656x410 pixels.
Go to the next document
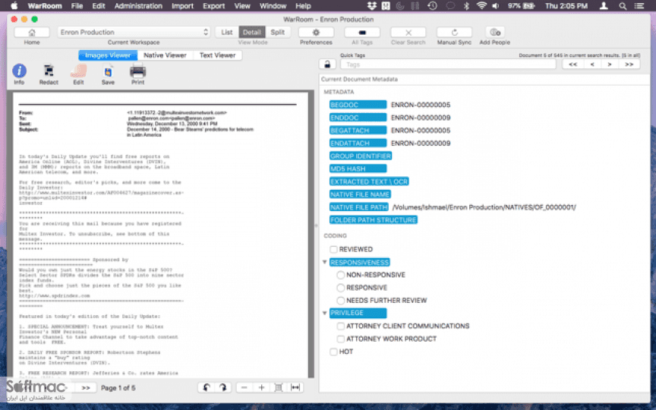[610, 65]
